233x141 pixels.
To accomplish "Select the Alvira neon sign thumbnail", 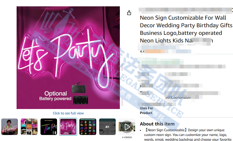I will pyautogui.click(x=10, y=127).
